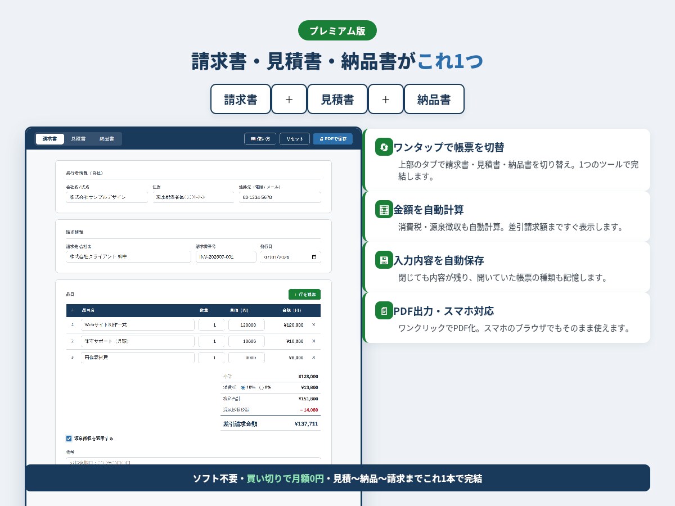
Task: Edit unit price 120000 field
Action: click(246, 325)
